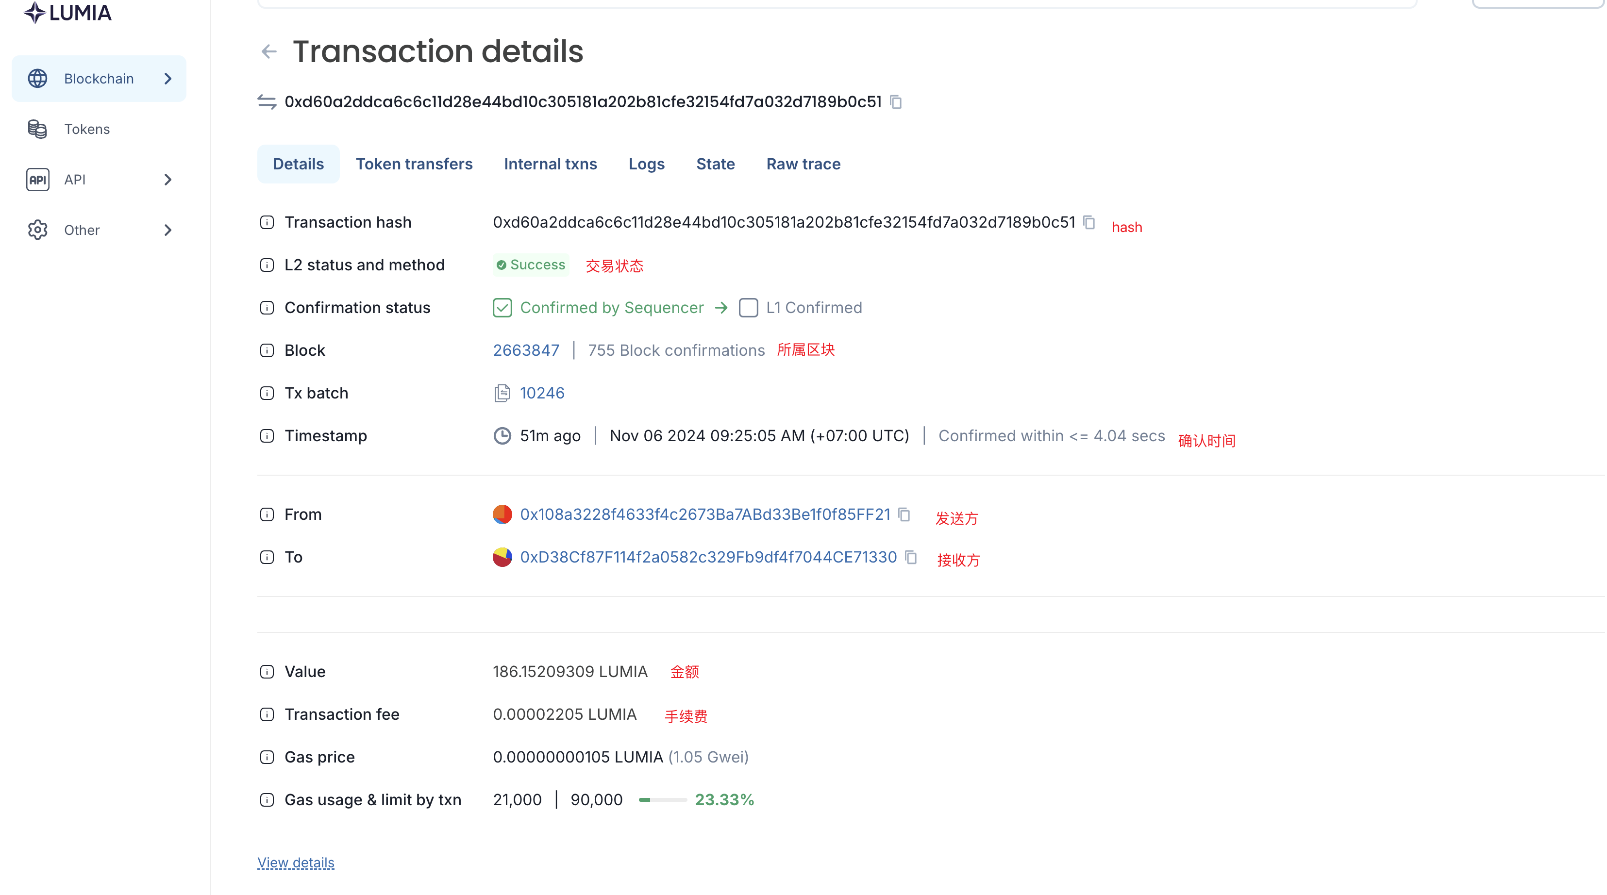Expand the Other menu chevron
The height and width of the screenshot is (895, 1607).
[168, 230]
